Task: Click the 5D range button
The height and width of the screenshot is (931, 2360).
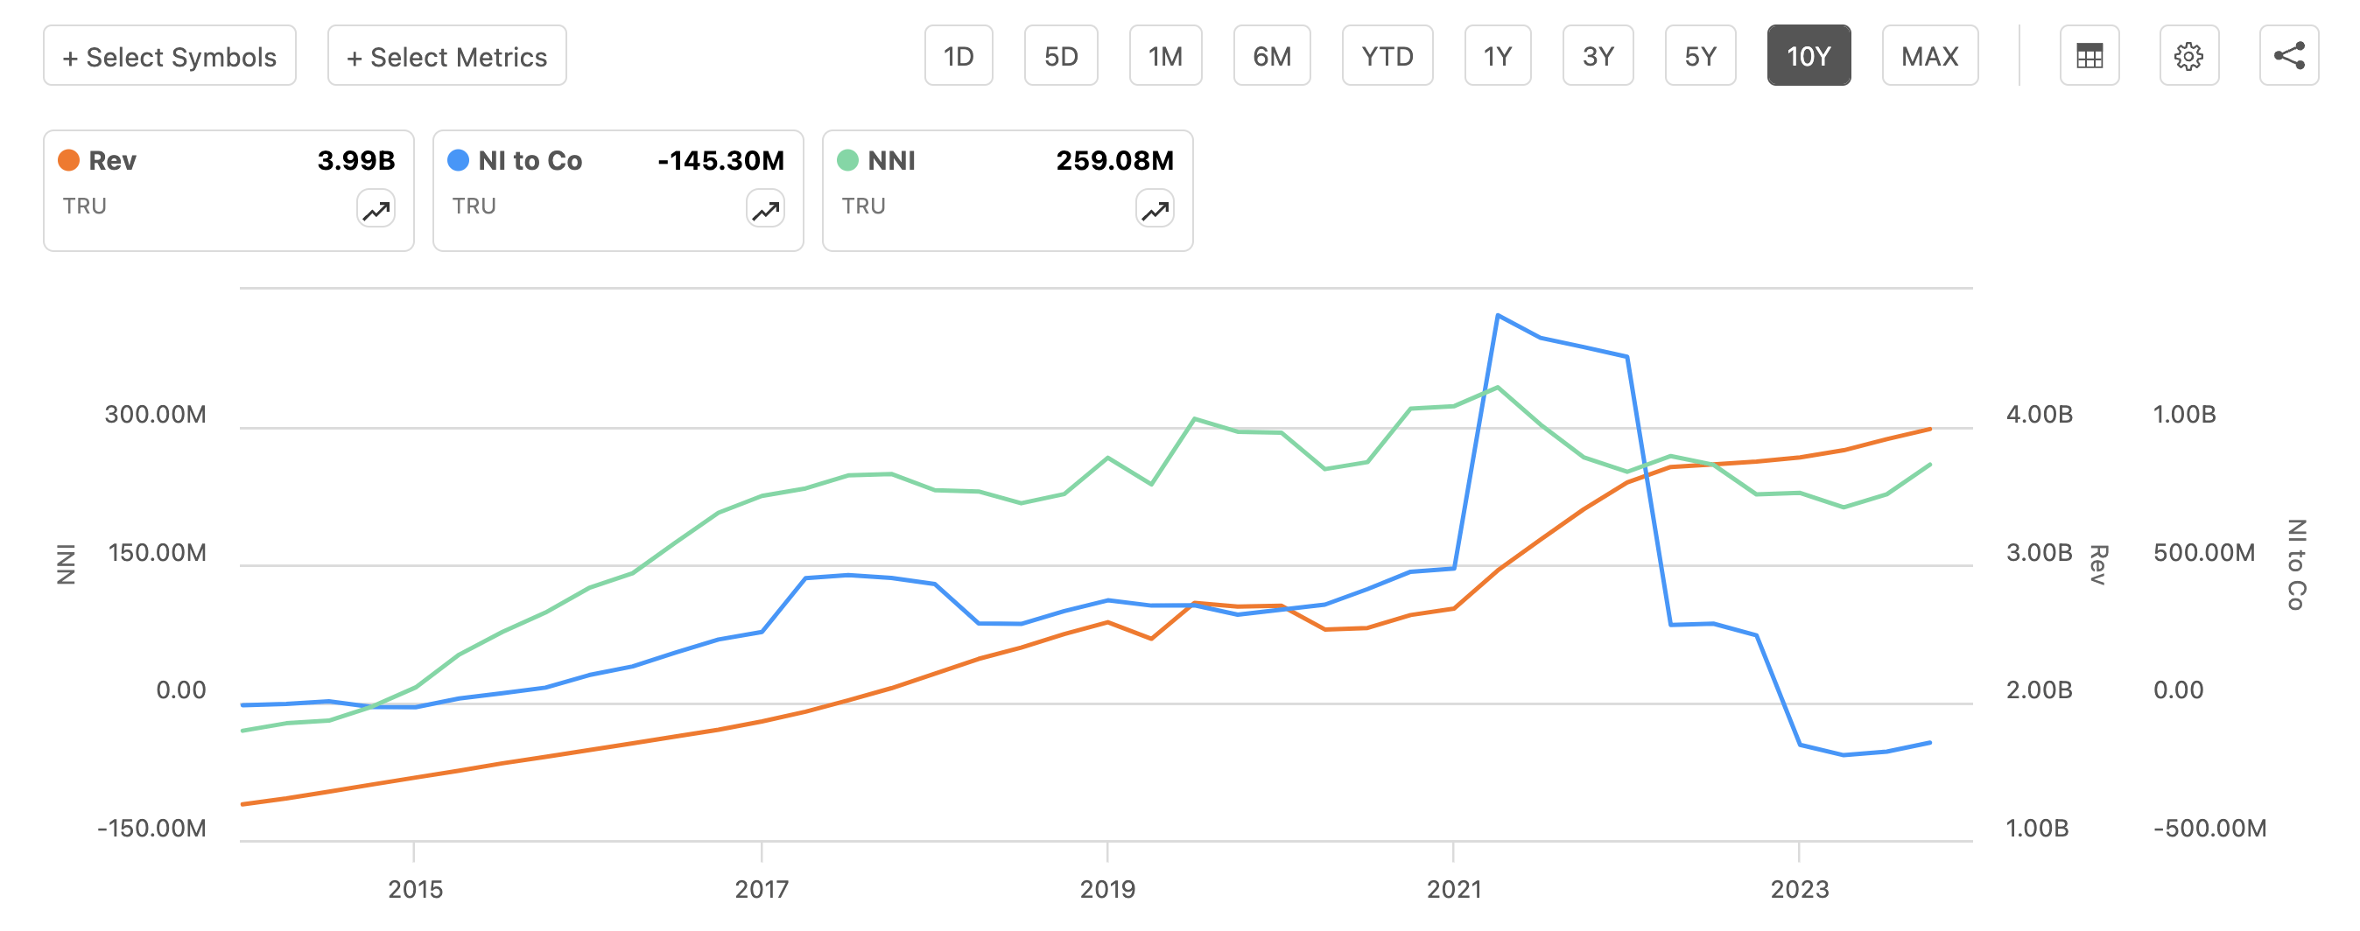Action: tap(1060, 55)
